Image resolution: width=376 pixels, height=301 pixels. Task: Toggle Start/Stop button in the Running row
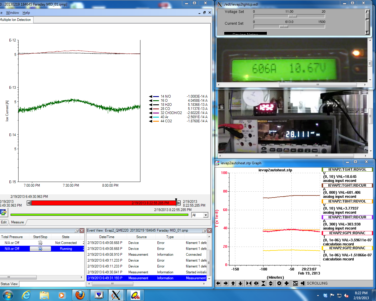40,249
